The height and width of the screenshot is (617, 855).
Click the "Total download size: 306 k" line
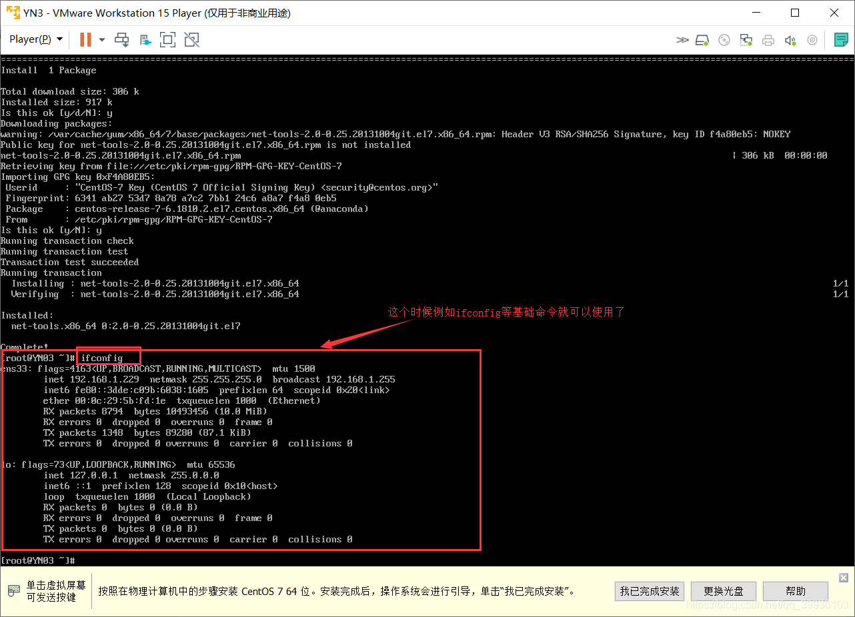(70, 91)
